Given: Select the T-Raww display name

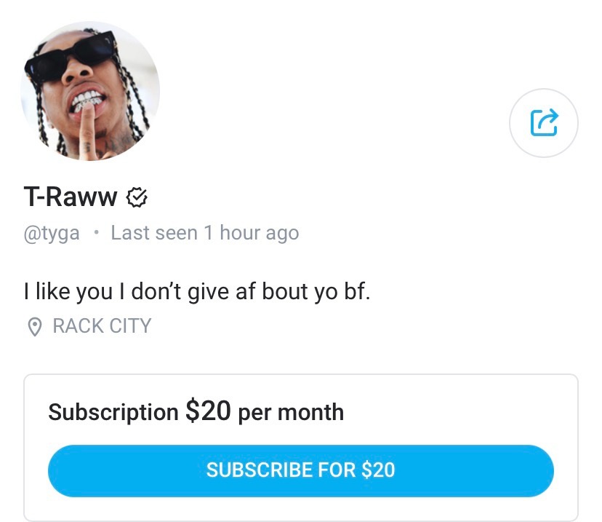Looking at the screenshot, I should coord(71,197).
